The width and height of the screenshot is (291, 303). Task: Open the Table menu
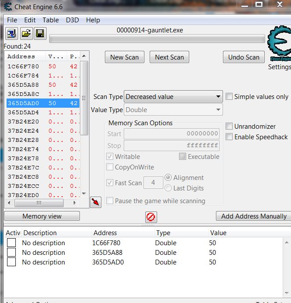50,20
